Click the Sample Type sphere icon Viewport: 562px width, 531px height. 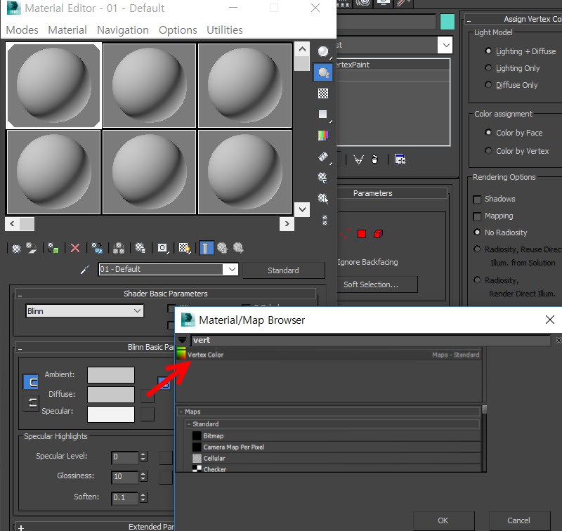[x=323, y=52]
